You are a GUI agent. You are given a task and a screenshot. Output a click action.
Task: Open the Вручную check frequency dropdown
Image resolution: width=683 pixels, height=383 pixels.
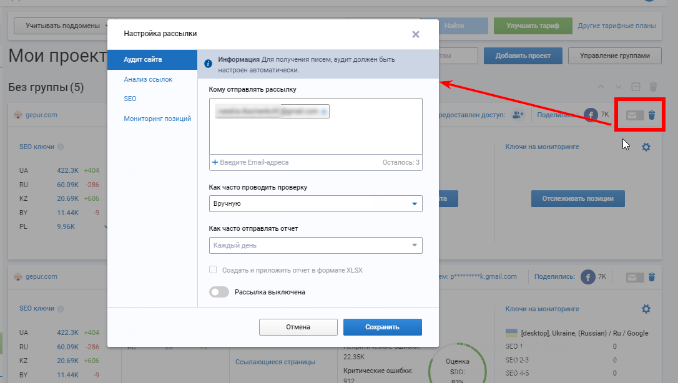tap(315, 203)
